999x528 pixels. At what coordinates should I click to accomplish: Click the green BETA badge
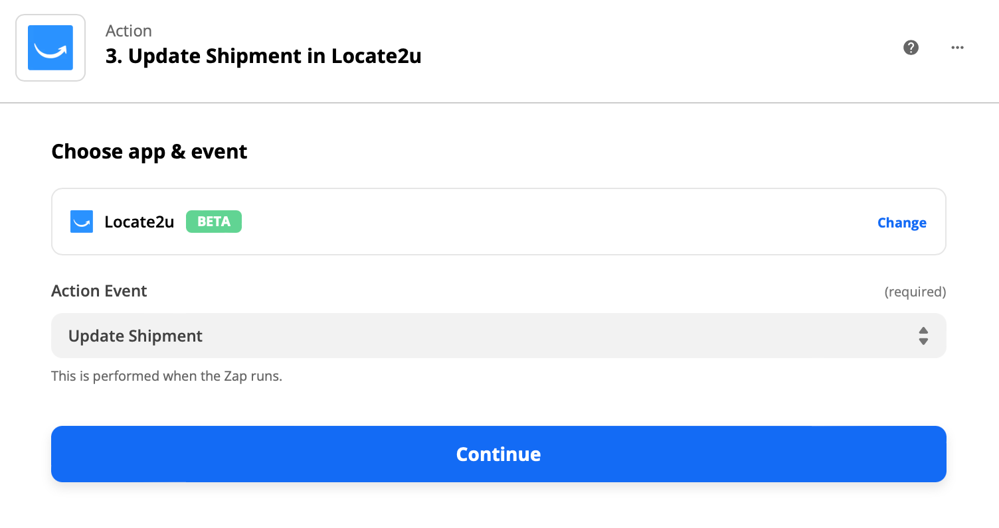pyautogui.click(x=214, y=222)
